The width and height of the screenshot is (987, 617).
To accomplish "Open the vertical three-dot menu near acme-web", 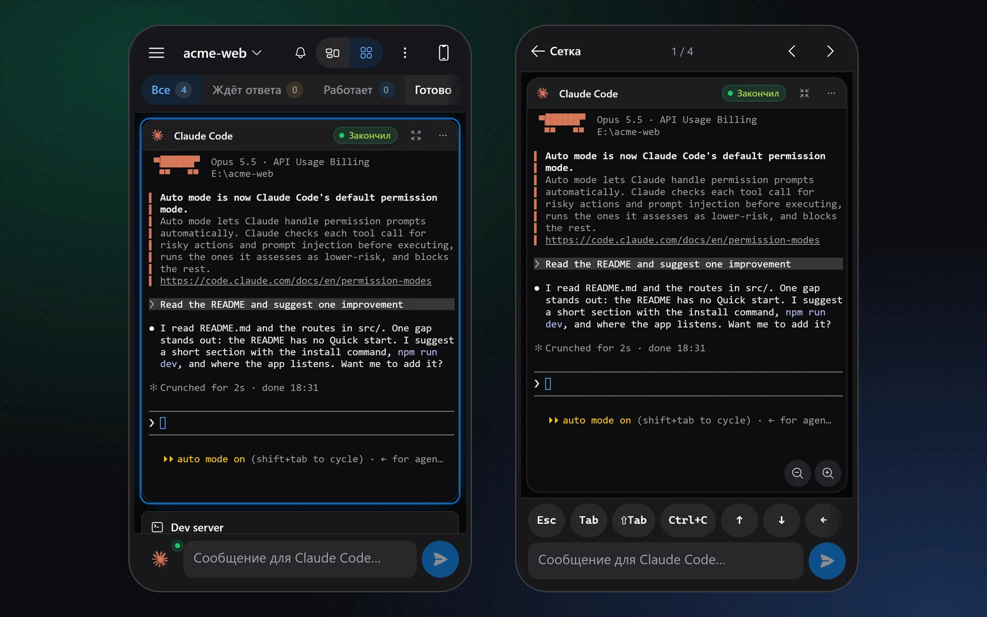I will click(x=405, y=53).
